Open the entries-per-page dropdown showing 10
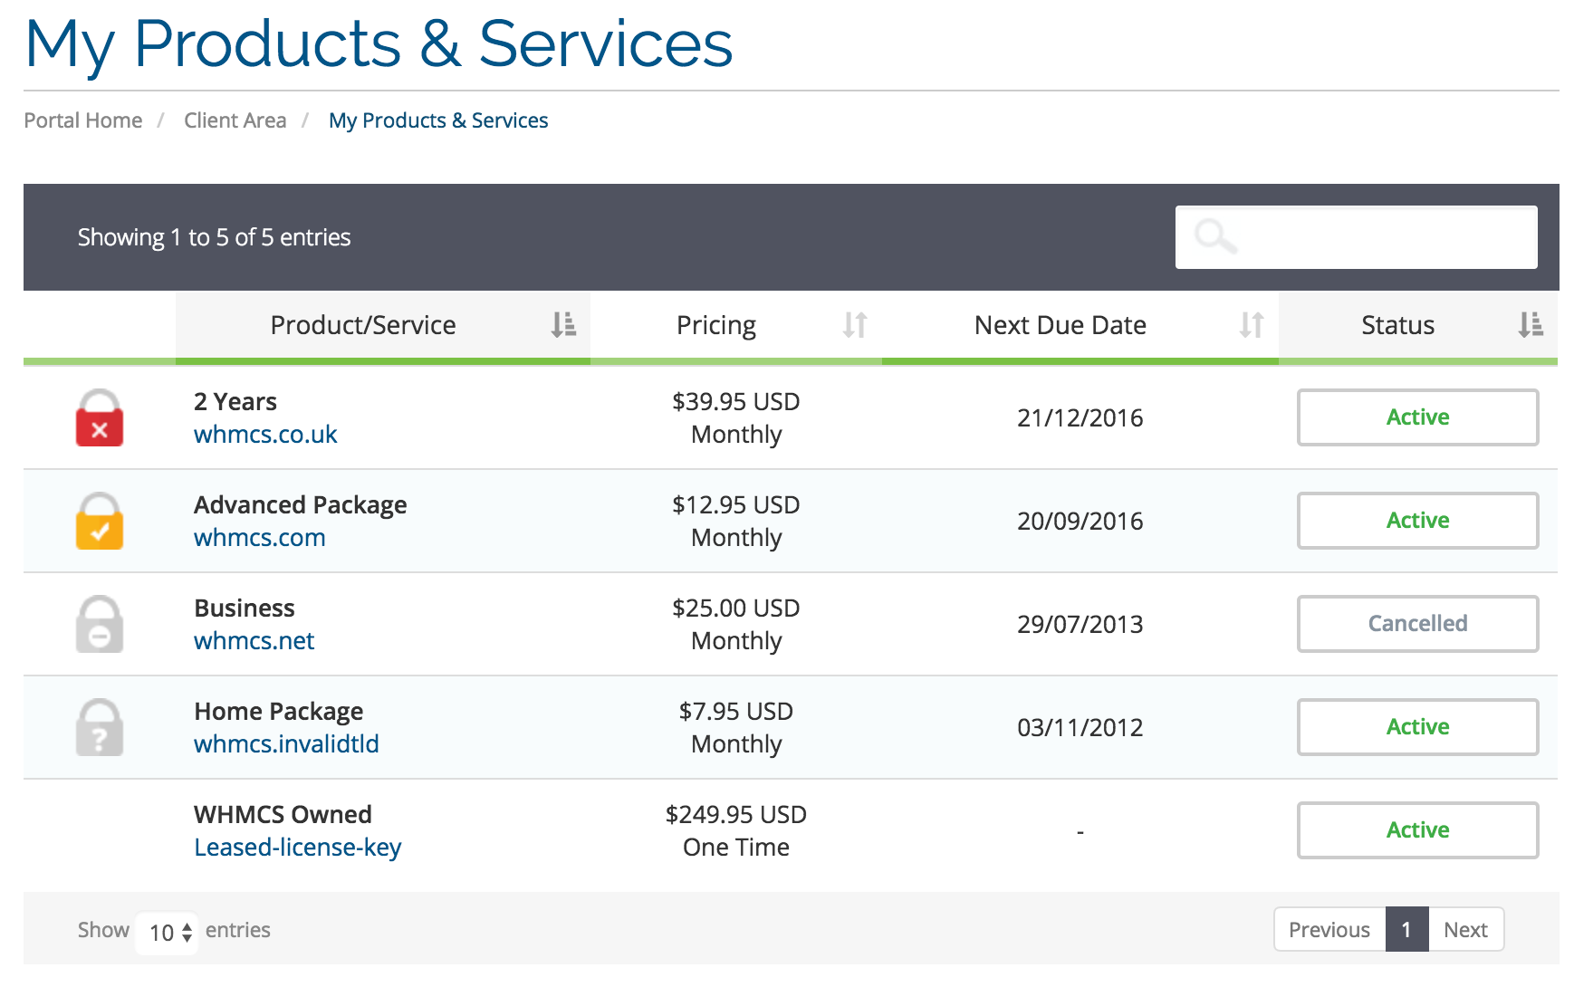The image size is (1574, 987). [x=168, y=932]
